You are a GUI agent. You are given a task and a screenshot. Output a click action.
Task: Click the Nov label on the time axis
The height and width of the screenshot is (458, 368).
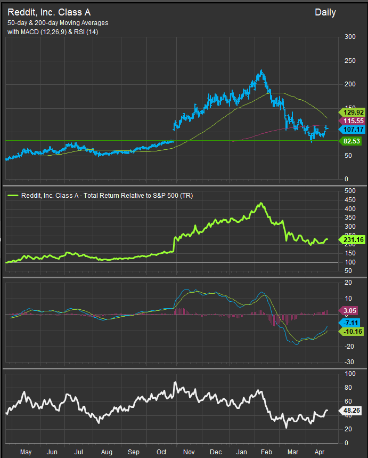tap(189, 452)
